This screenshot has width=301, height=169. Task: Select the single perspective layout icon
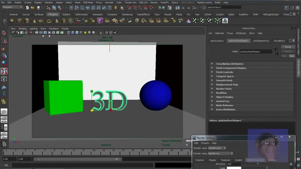(4, 112)
